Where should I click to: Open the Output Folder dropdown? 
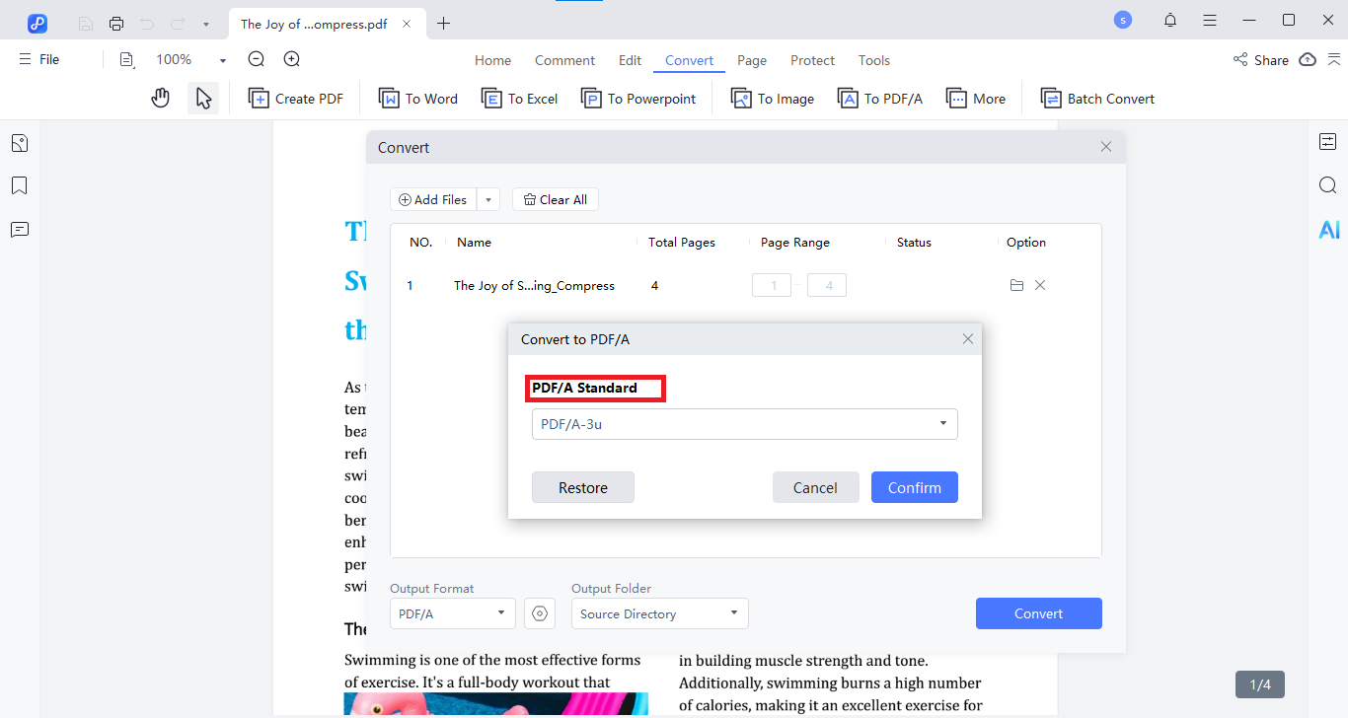tap(658, 612)
